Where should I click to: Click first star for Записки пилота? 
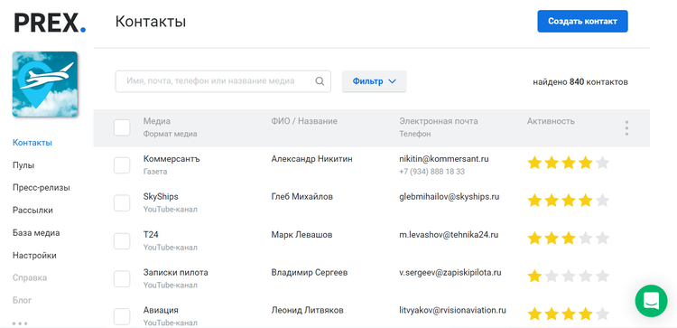point(534,276)
